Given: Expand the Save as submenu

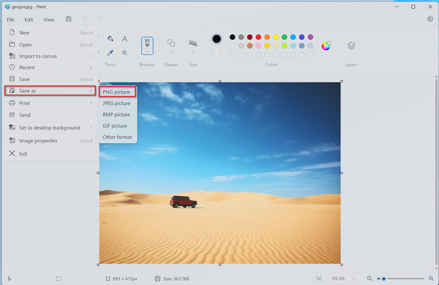Looking at the screenshot, I should [x=50, y=90].
